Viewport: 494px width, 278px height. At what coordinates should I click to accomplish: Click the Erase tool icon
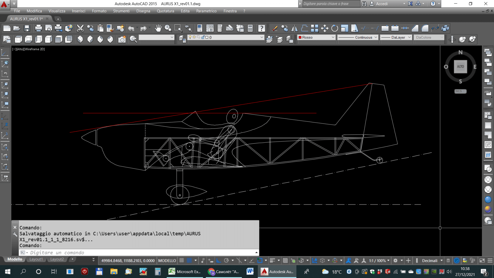click(x=274, y=28)
